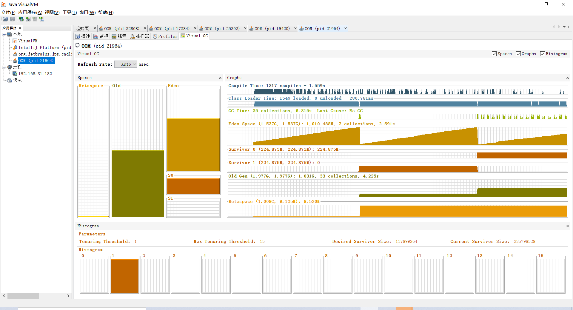
Task: Disable the Histogram checkbox
Action: 543,54
